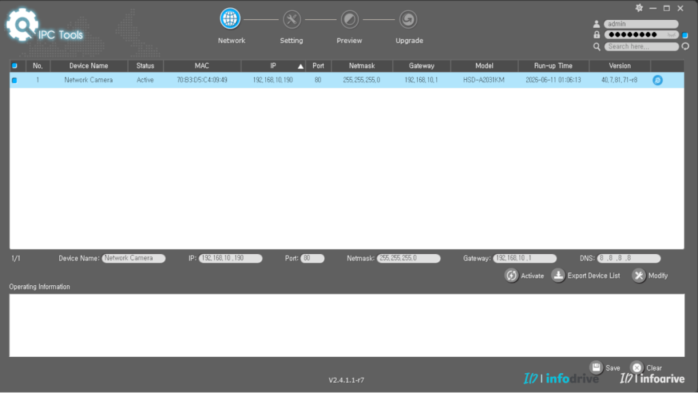Toggle the select-all checkbox in table header
The image size is (698, 393).
point(15,66)
